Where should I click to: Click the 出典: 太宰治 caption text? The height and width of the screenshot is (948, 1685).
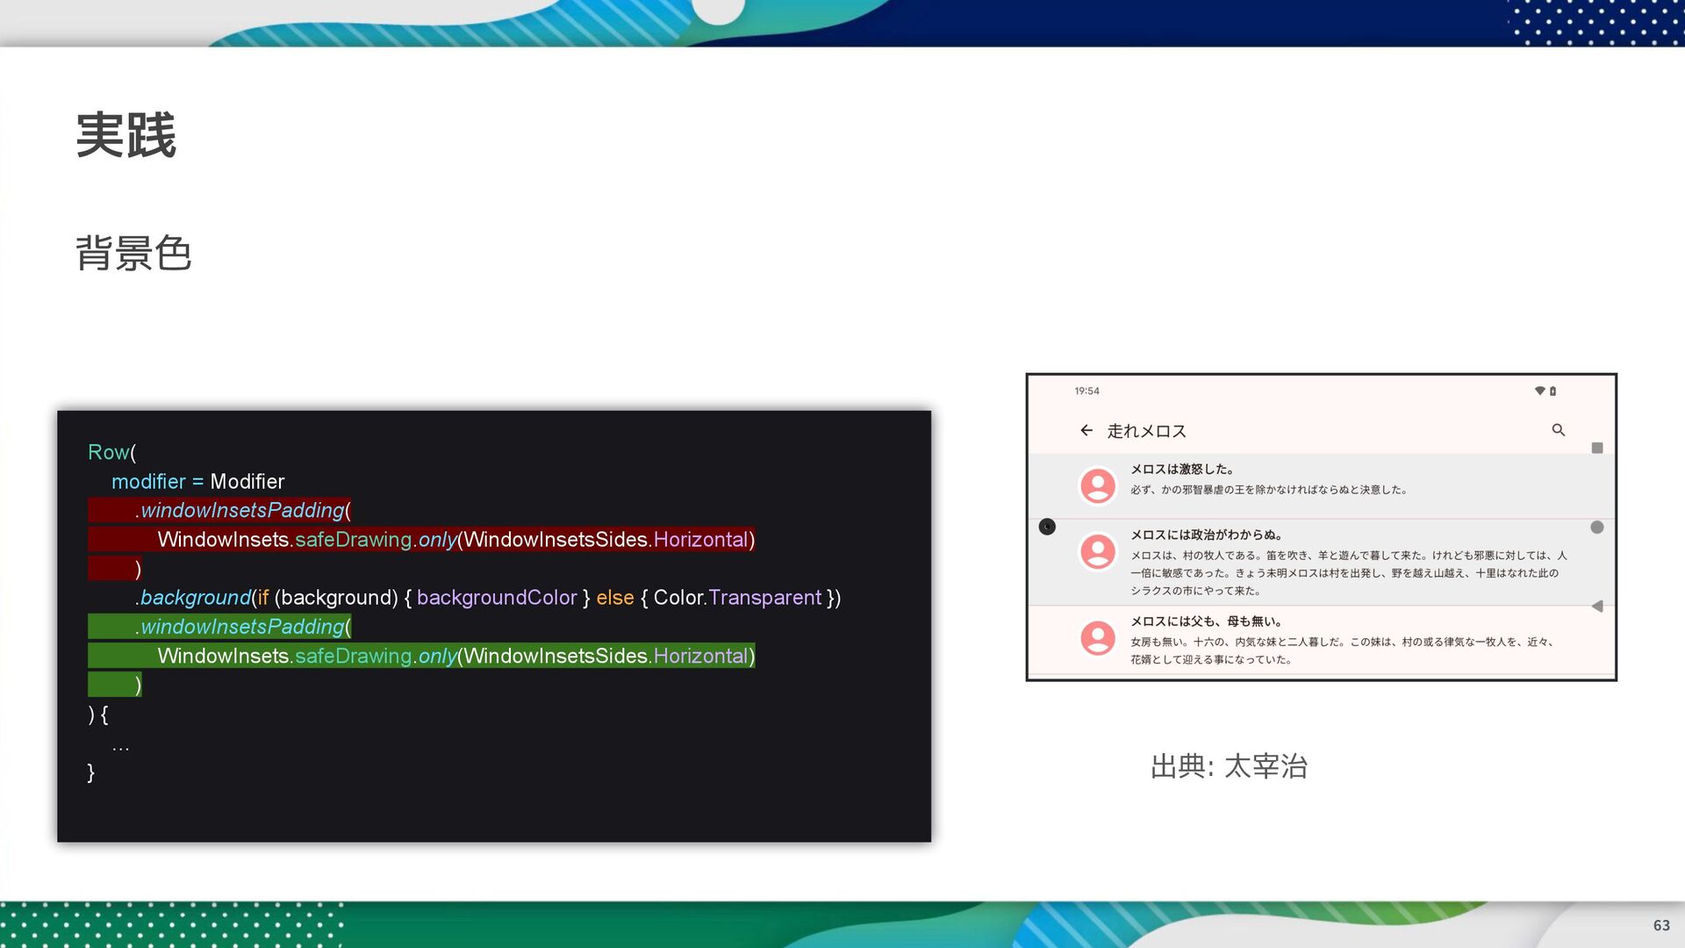pyautogui.click(x=1229, y=766)
